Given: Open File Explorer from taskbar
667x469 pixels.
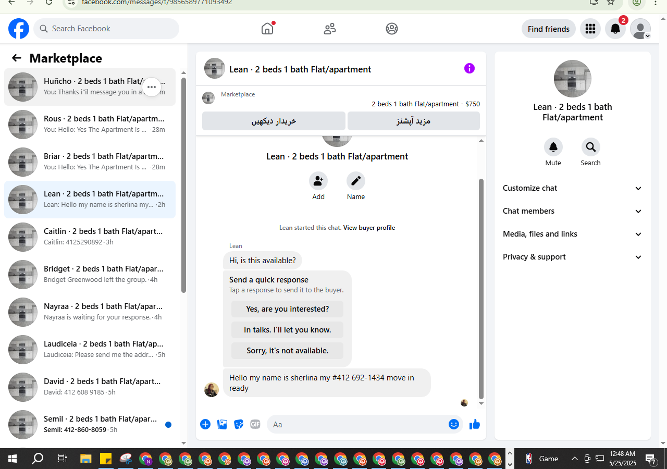Looking at the screenshot, I should pyautogui.click(x=86, y=459).
